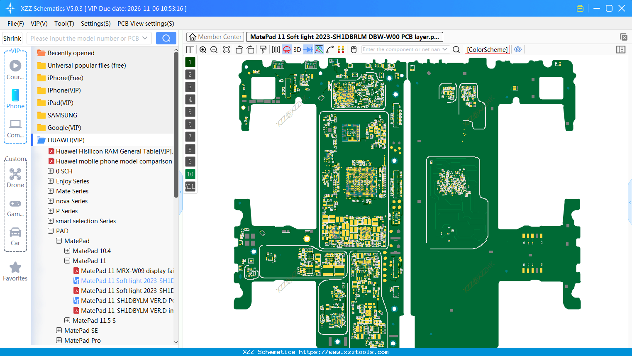The width and height of the screenshot is (632, 356).
Task: Collapse the MatePad 11 tree node
Action: coord(67,261)
